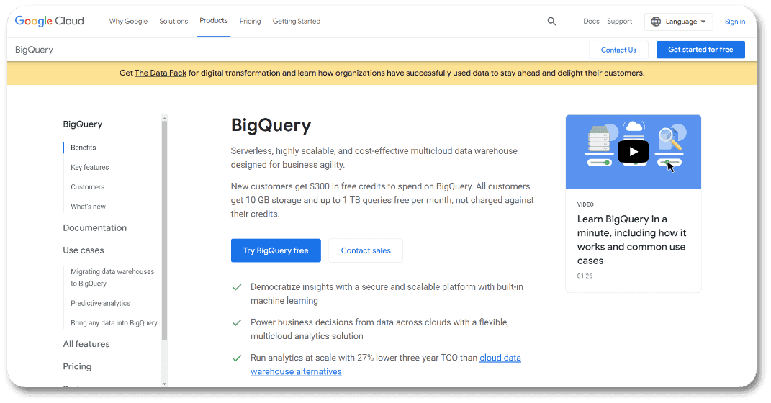Click the 01:26 video duration
The height and width of the screenshot is (403, 771).
pos(585,276)
